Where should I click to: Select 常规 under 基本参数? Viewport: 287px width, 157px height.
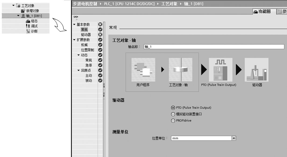click(84, 30)
